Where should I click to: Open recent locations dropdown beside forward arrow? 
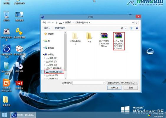pyautogui.click(x=53, y=22)
